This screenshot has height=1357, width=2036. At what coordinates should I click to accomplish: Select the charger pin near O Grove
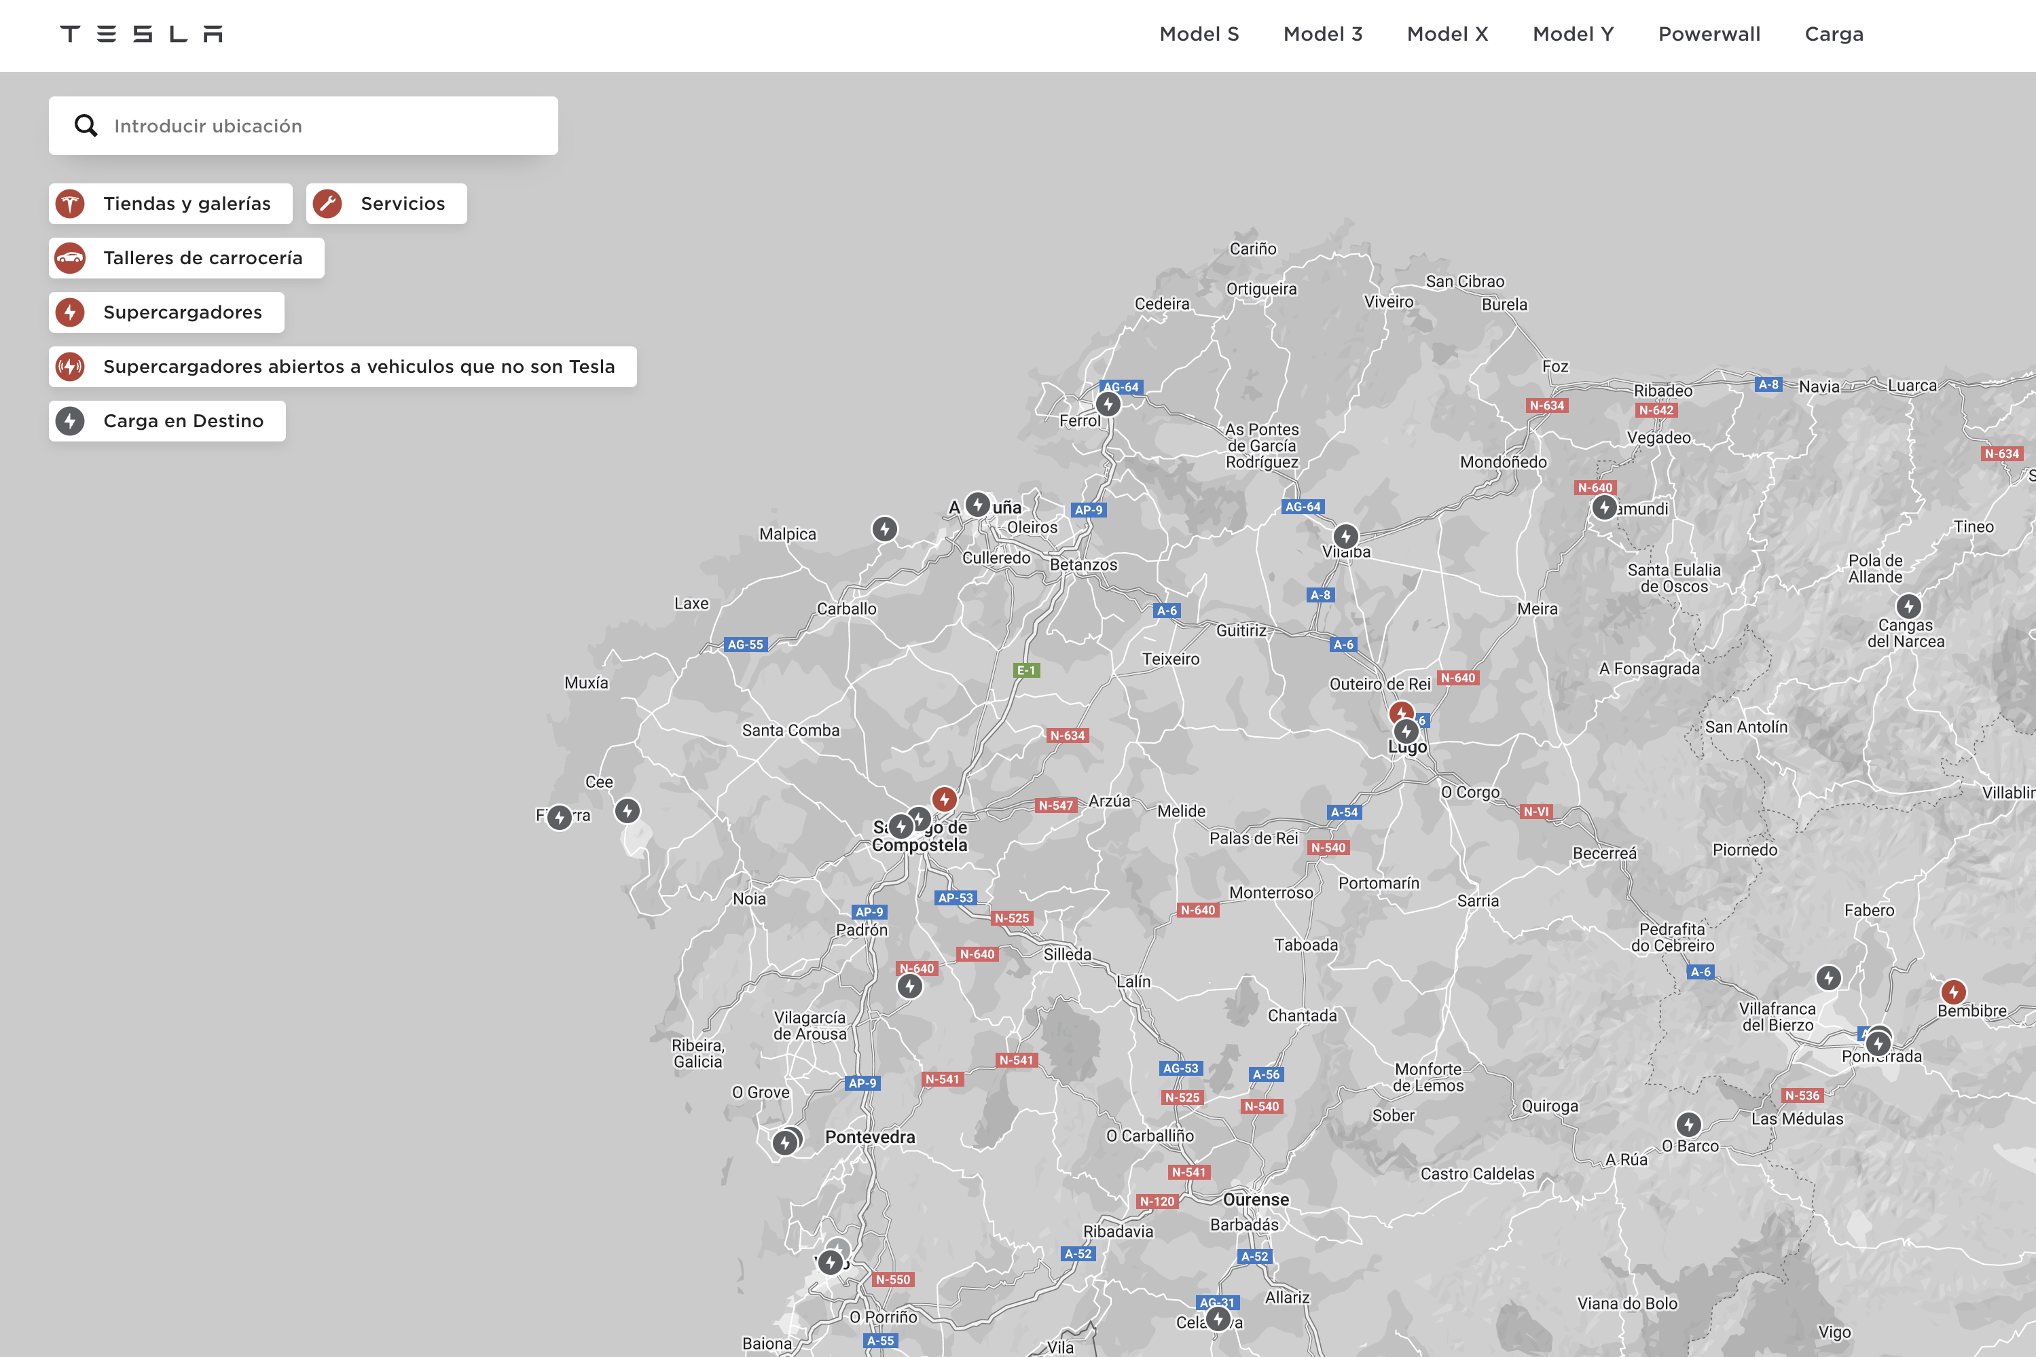point(785,1143)
